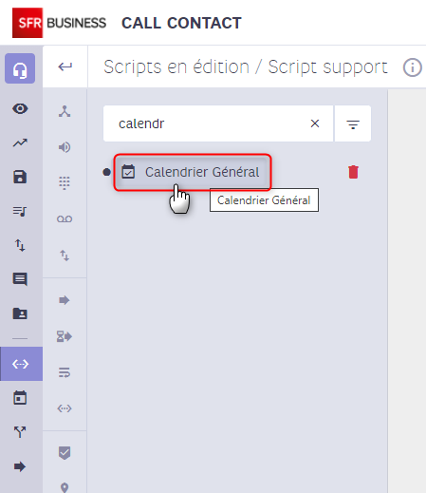
Task: Select the Calendrier Général item
Action: tap(193, 172)
